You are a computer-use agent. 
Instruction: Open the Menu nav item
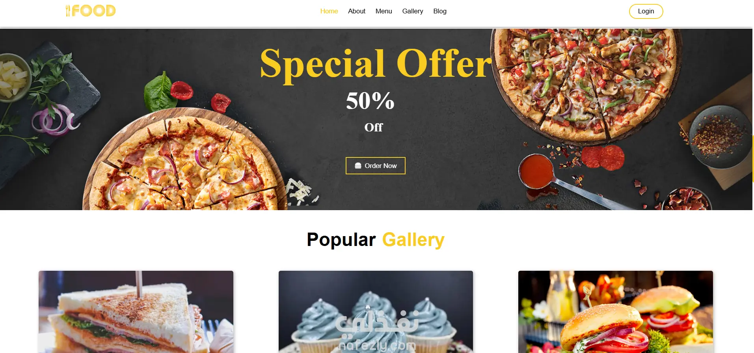tap(384, 11)
